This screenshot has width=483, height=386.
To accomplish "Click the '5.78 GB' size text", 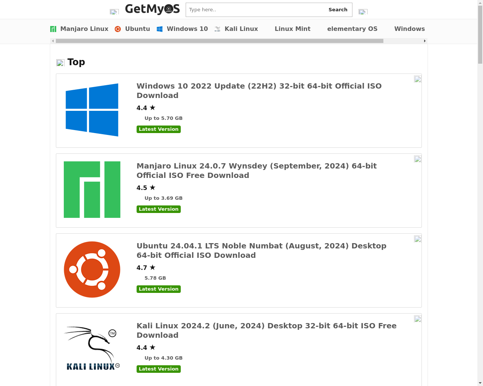I will pyautogui.click(x=155, y=278).
